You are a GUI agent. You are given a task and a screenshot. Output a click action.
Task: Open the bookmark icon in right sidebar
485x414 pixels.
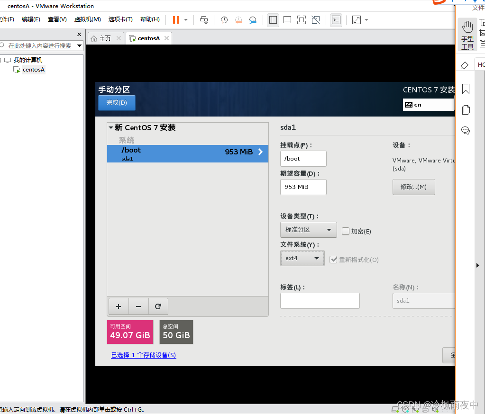coord(466,89)
